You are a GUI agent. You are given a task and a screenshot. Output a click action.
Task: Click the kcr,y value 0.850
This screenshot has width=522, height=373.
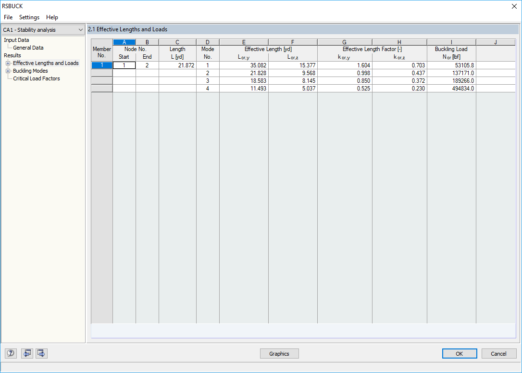(345, 81)
